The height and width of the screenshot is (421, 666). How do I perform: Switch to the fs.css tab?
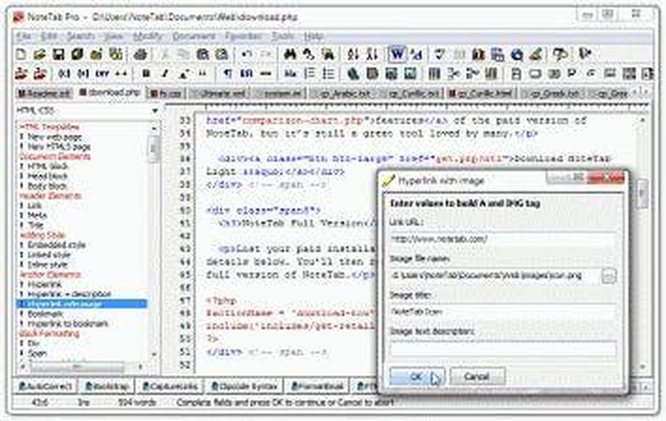[x=166, y=93]
